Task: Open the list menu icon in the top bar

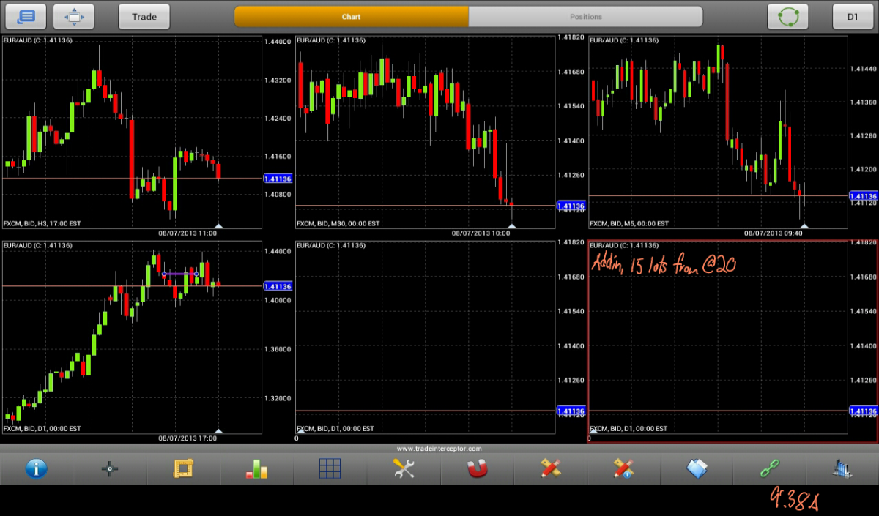Action: [x=26, y=16]
